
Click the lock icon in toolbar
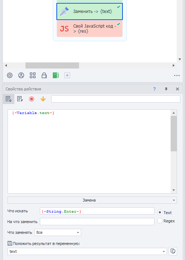pos(44,75)
